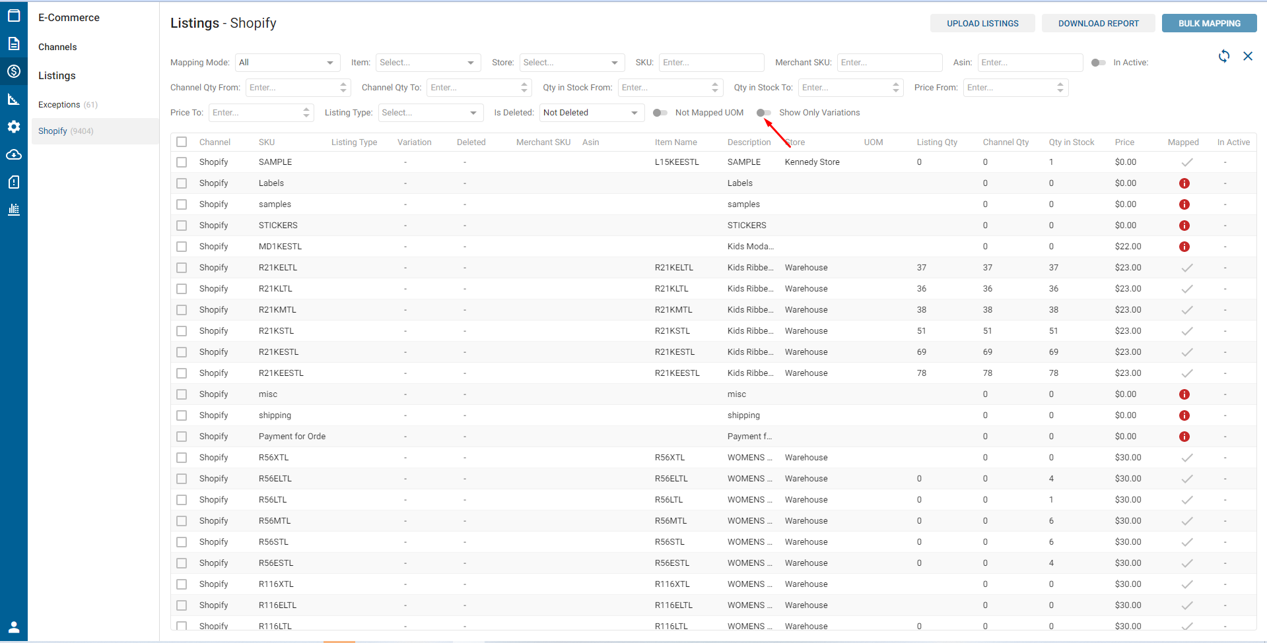
Task: Open the user profile icon
Action: pyautogui.click(x=14, y=627)
